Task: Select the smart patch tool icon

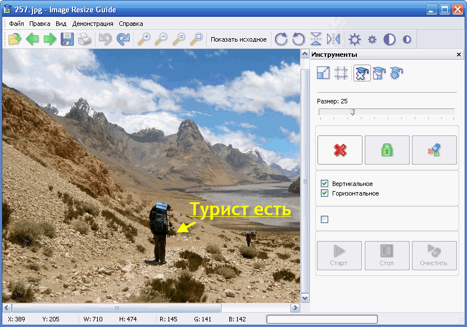Action: pos(396,73)
